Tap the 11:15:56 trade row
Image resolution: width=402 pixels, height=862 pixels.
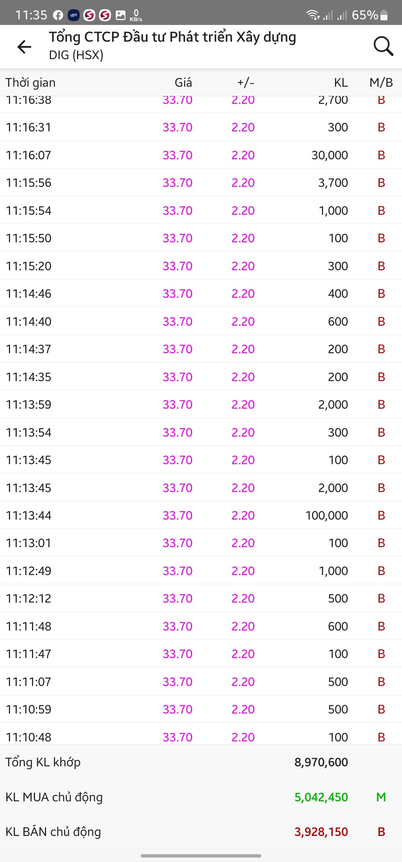click(x=201, y=183)
